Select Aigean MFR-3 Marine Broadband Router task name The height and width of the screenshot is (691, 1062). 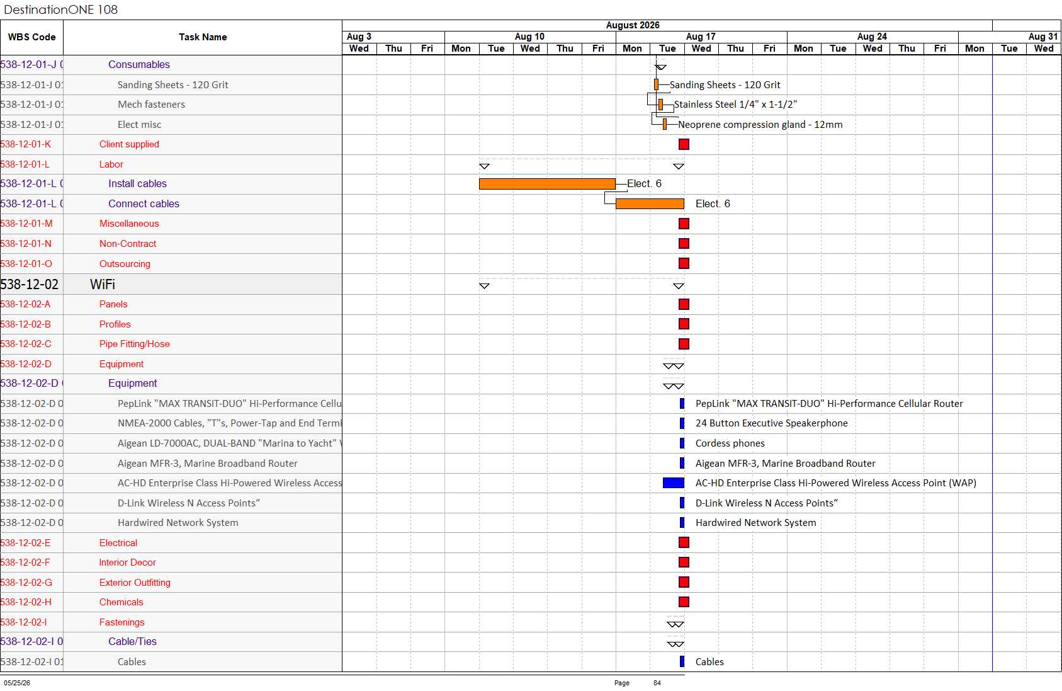(x=208, y=464)
